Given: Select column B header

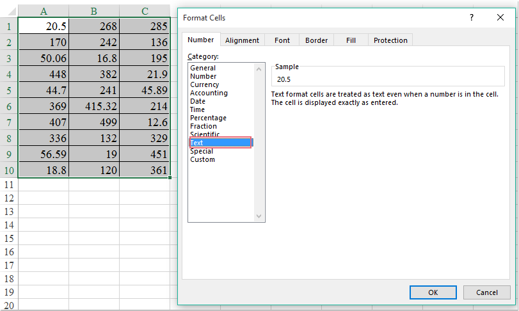Looking at the screenshot, I should click(x=93, y=11).
